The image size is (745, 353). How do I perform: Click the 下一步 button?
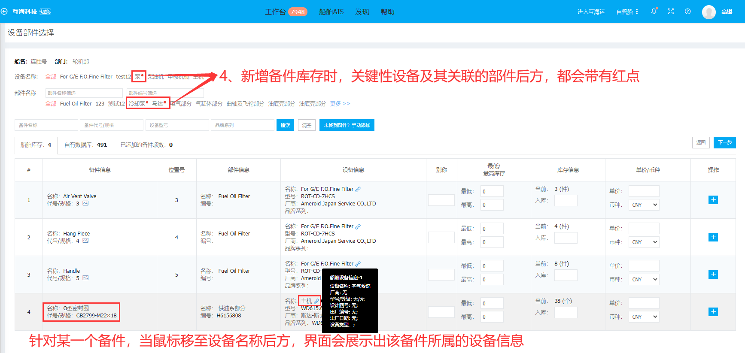click(725, 142)
